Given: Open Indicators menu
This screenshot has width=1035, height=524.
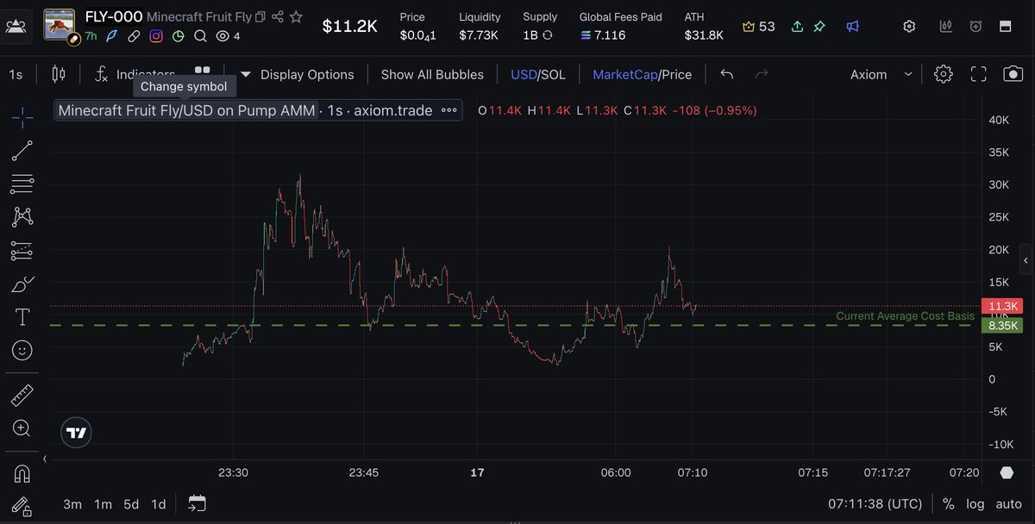Looking at the screenshot, I should coord(135,74).
